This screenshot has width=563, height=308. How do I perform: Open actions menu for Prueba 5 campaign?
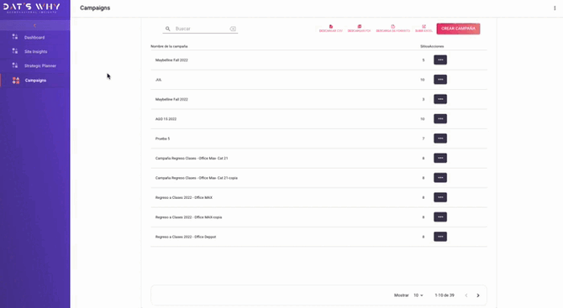pos(440,138)
